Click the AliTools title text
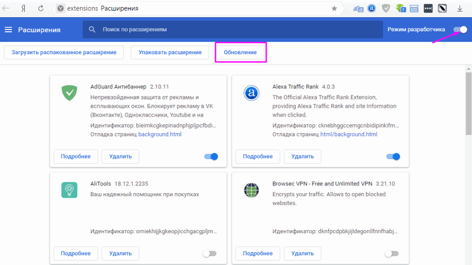Screen dimensions: 472x265 coord(100,184)
